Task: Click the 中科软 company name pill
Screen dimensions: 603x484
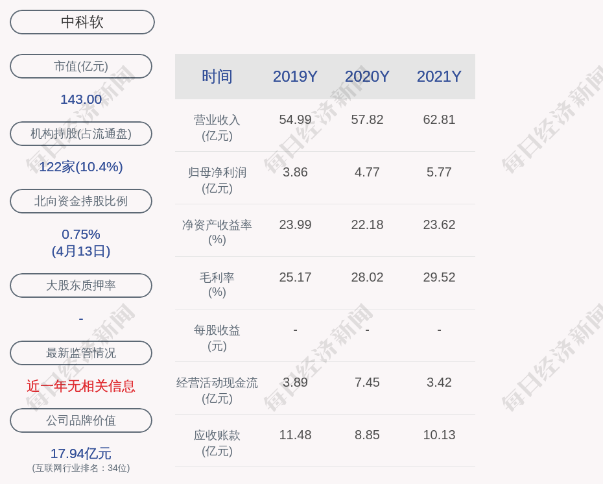Action: click(x=82, y=22)
